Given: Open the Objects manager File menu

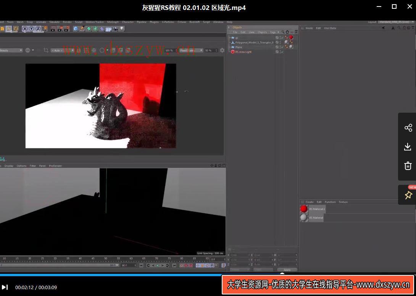Looking at the screenshot, I should pyautogui.click(x=235, y=32).
